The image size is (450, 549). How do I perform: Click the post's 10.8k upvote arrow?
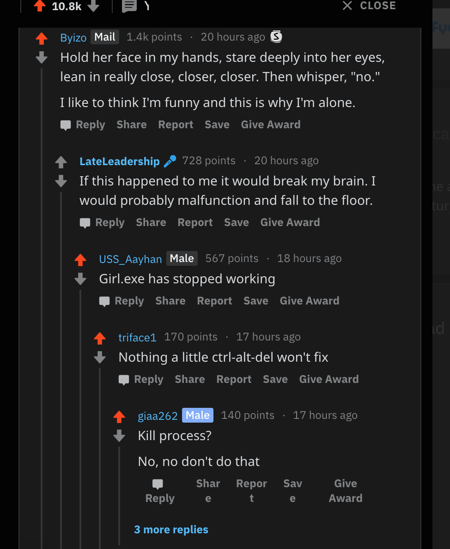pos(40,6)
